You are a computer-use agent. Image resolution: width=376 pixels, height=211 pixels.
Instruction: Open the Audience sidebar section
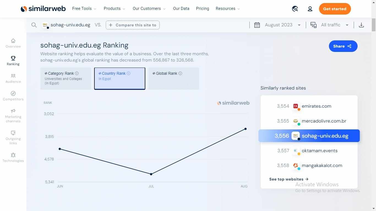[13, 78]
